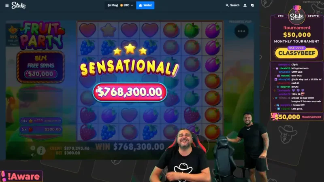Click the game info 'i' icon

(x=41, y=150)
